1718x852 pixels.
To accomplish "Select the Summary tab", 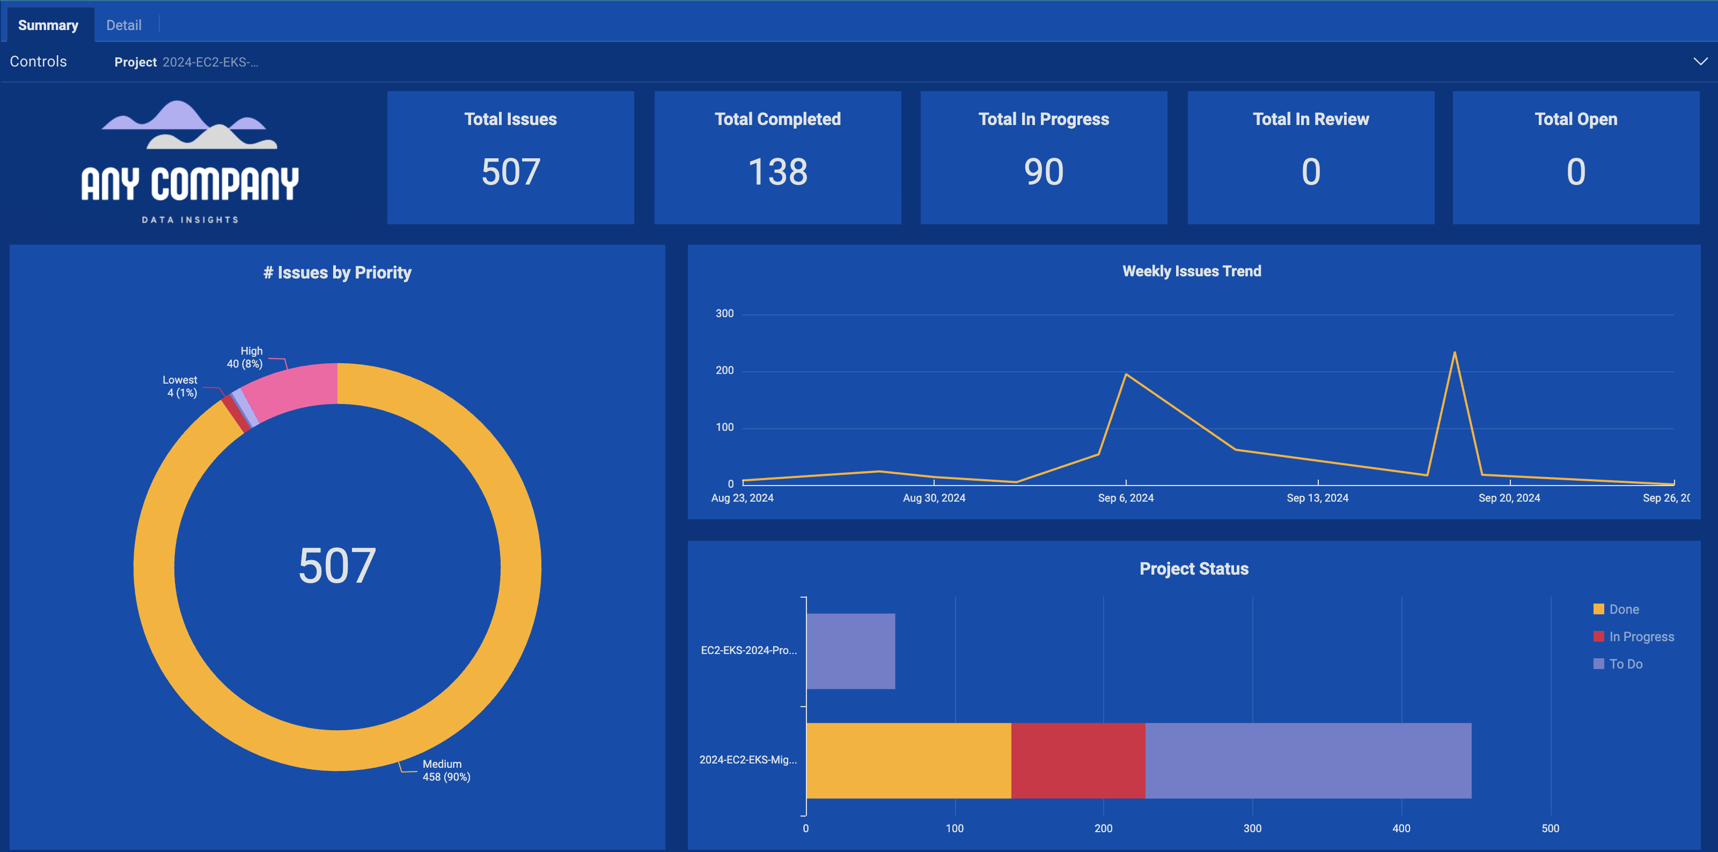I will [x=48, y=25].
